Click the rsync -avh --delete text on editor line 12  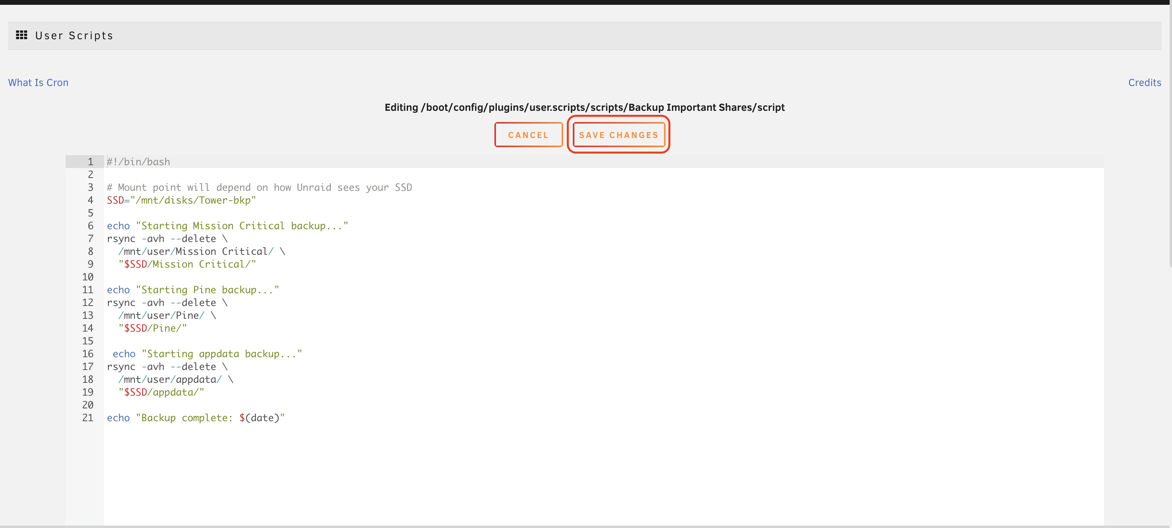tap(167, 302)
